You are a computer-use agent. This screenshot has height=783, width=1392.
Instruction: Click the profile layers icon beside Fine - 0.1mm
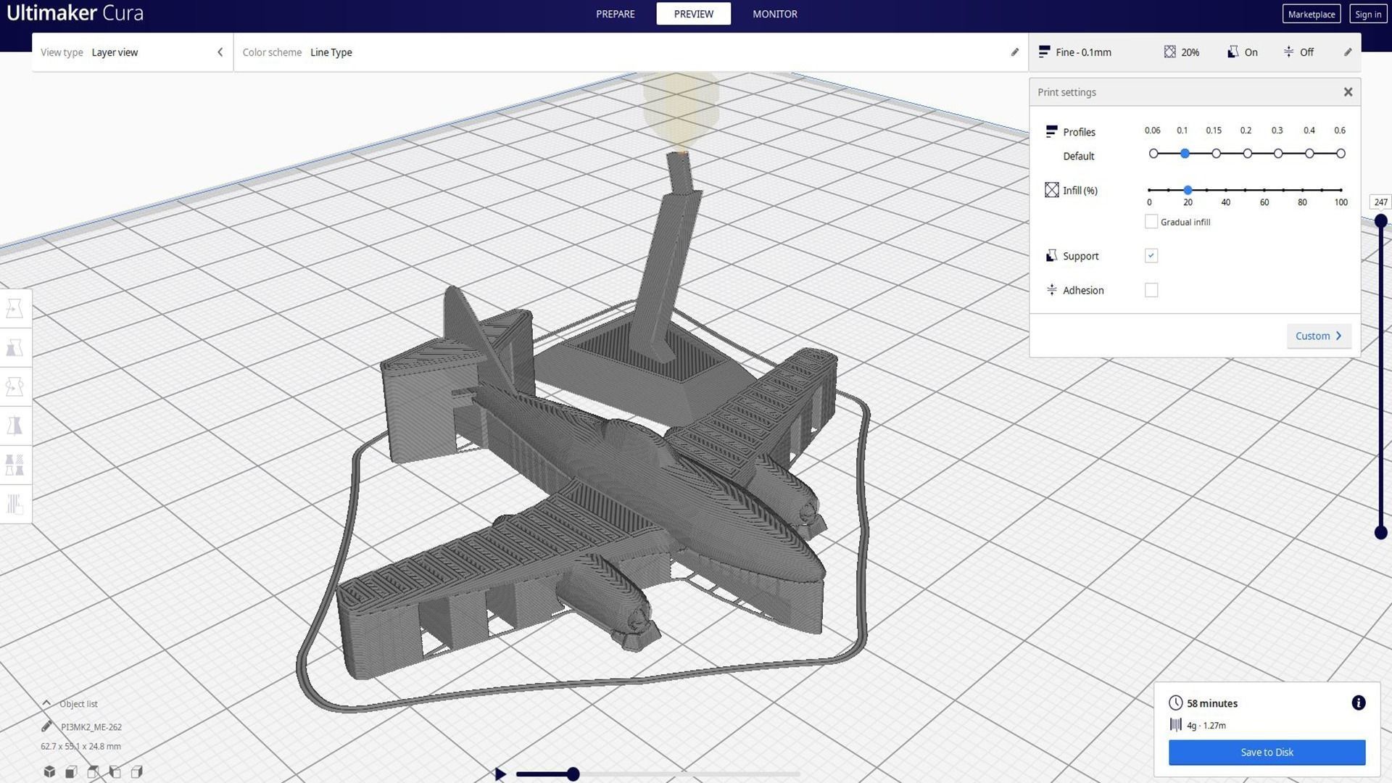click(x=1044, y=52)
